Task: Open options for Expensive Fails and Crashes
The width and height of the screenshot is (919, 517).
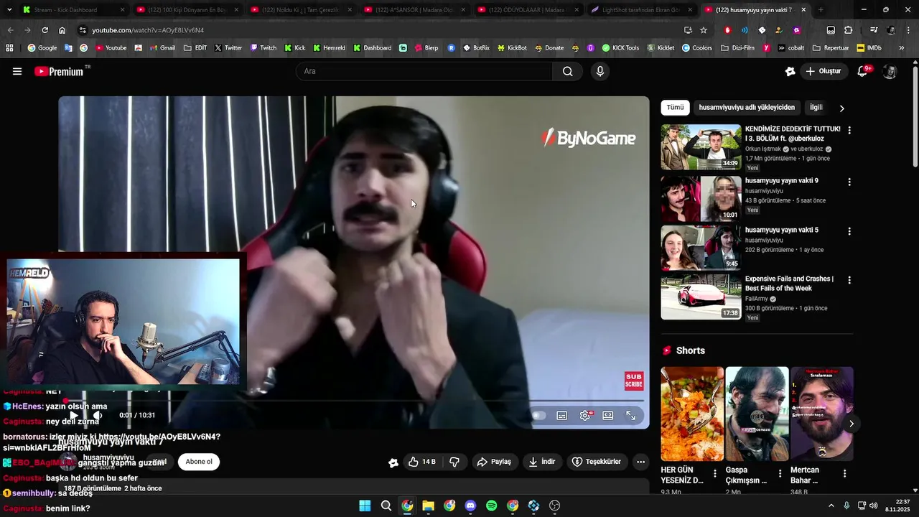Action: point(849,279)
